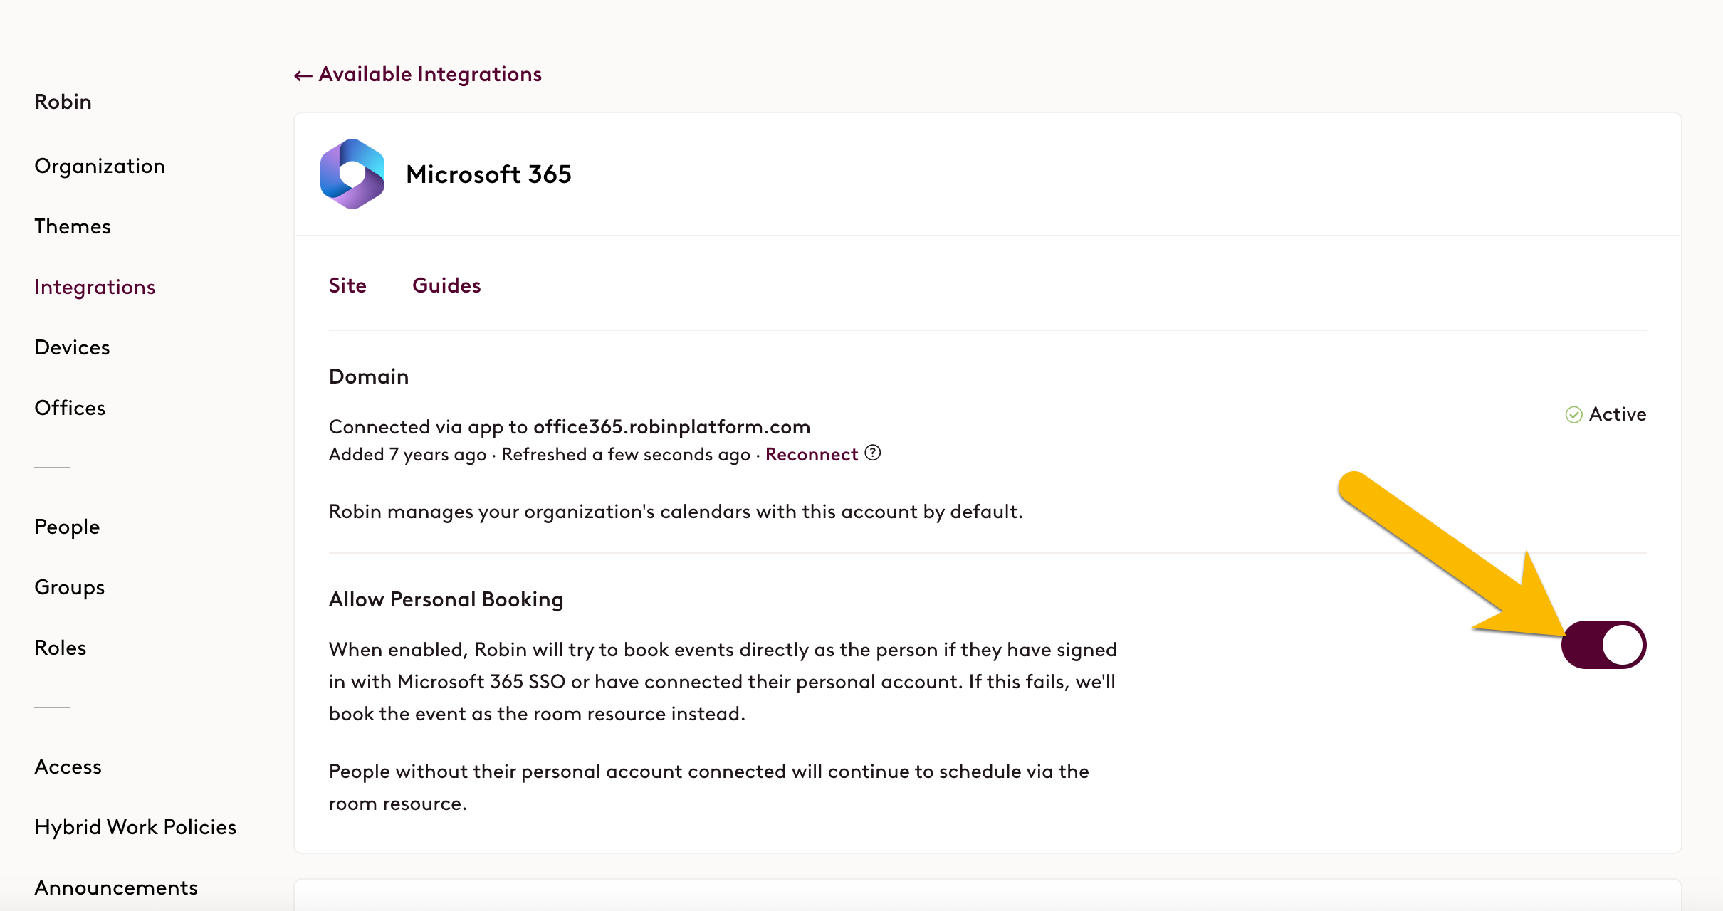Click the Domain section heading

coord(369,376)
